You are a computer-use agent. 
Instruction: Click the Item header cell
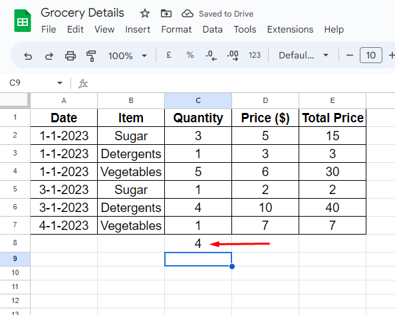point(131,118)
